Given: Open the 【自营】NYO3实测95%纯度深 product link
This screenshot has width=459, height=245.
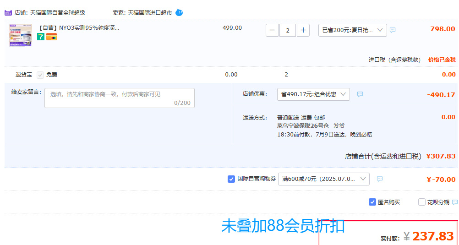Looking at the screenshot, I should click(78, 28).
